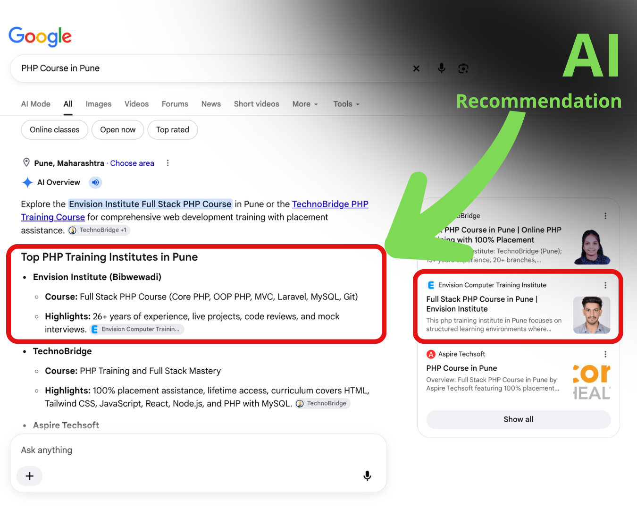This screenshot has height=510, width=637.
Task: Click the Aspire Techsoft list item heading
Action: click(x=66, y=425)
